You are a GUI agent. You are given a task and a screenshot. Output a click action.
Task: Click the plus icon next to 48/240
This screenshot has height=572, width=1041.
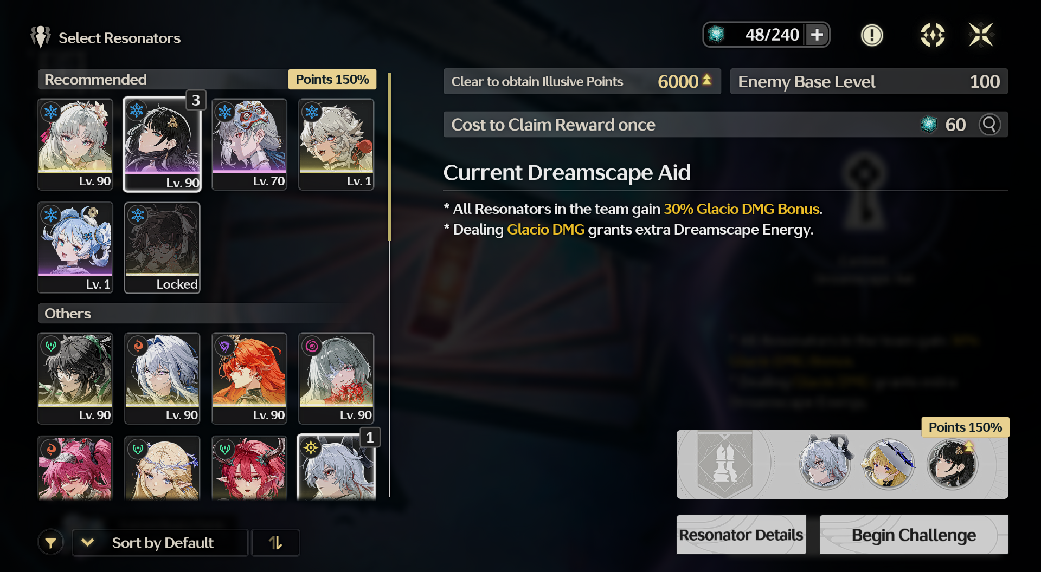tap(817, 35)
